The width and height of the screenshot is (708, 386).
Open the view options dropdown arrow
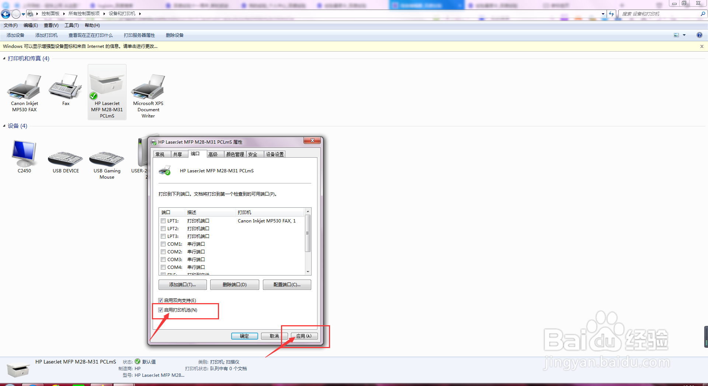coord(684,35)
